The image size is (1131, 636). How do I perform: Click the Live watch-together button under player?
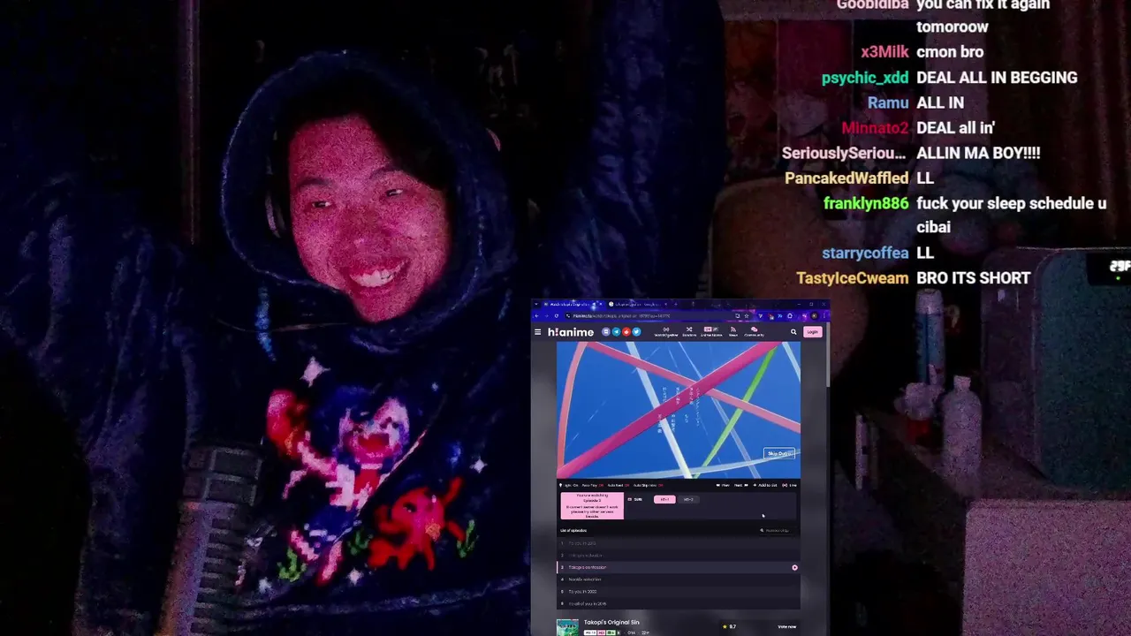pyautogui.click(x=789, y=485)
